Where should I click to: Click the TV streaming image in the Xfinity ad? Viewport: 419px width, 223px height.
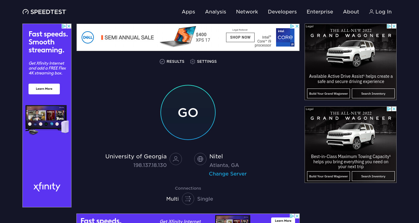47,120
